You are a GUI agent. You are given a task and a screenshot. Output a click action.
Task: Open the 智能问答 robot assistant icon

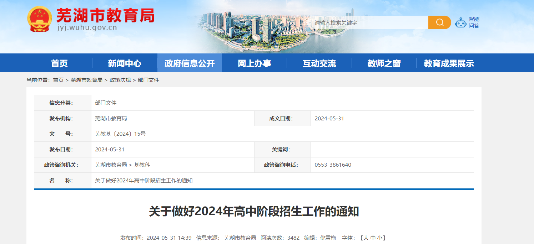coord(461,22)
